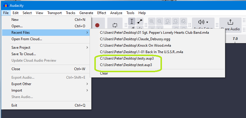This screenshot has height=118, width=246.
Task: Open recent file Claude_Debussy.ogg
Action: tap(135, 39)
